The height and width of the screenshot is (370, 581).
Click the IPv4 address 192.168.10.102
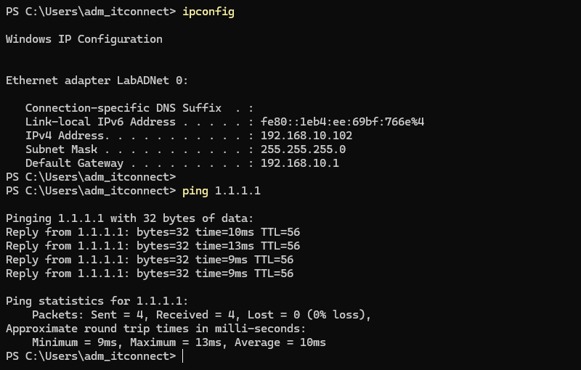tap(306, 136)
